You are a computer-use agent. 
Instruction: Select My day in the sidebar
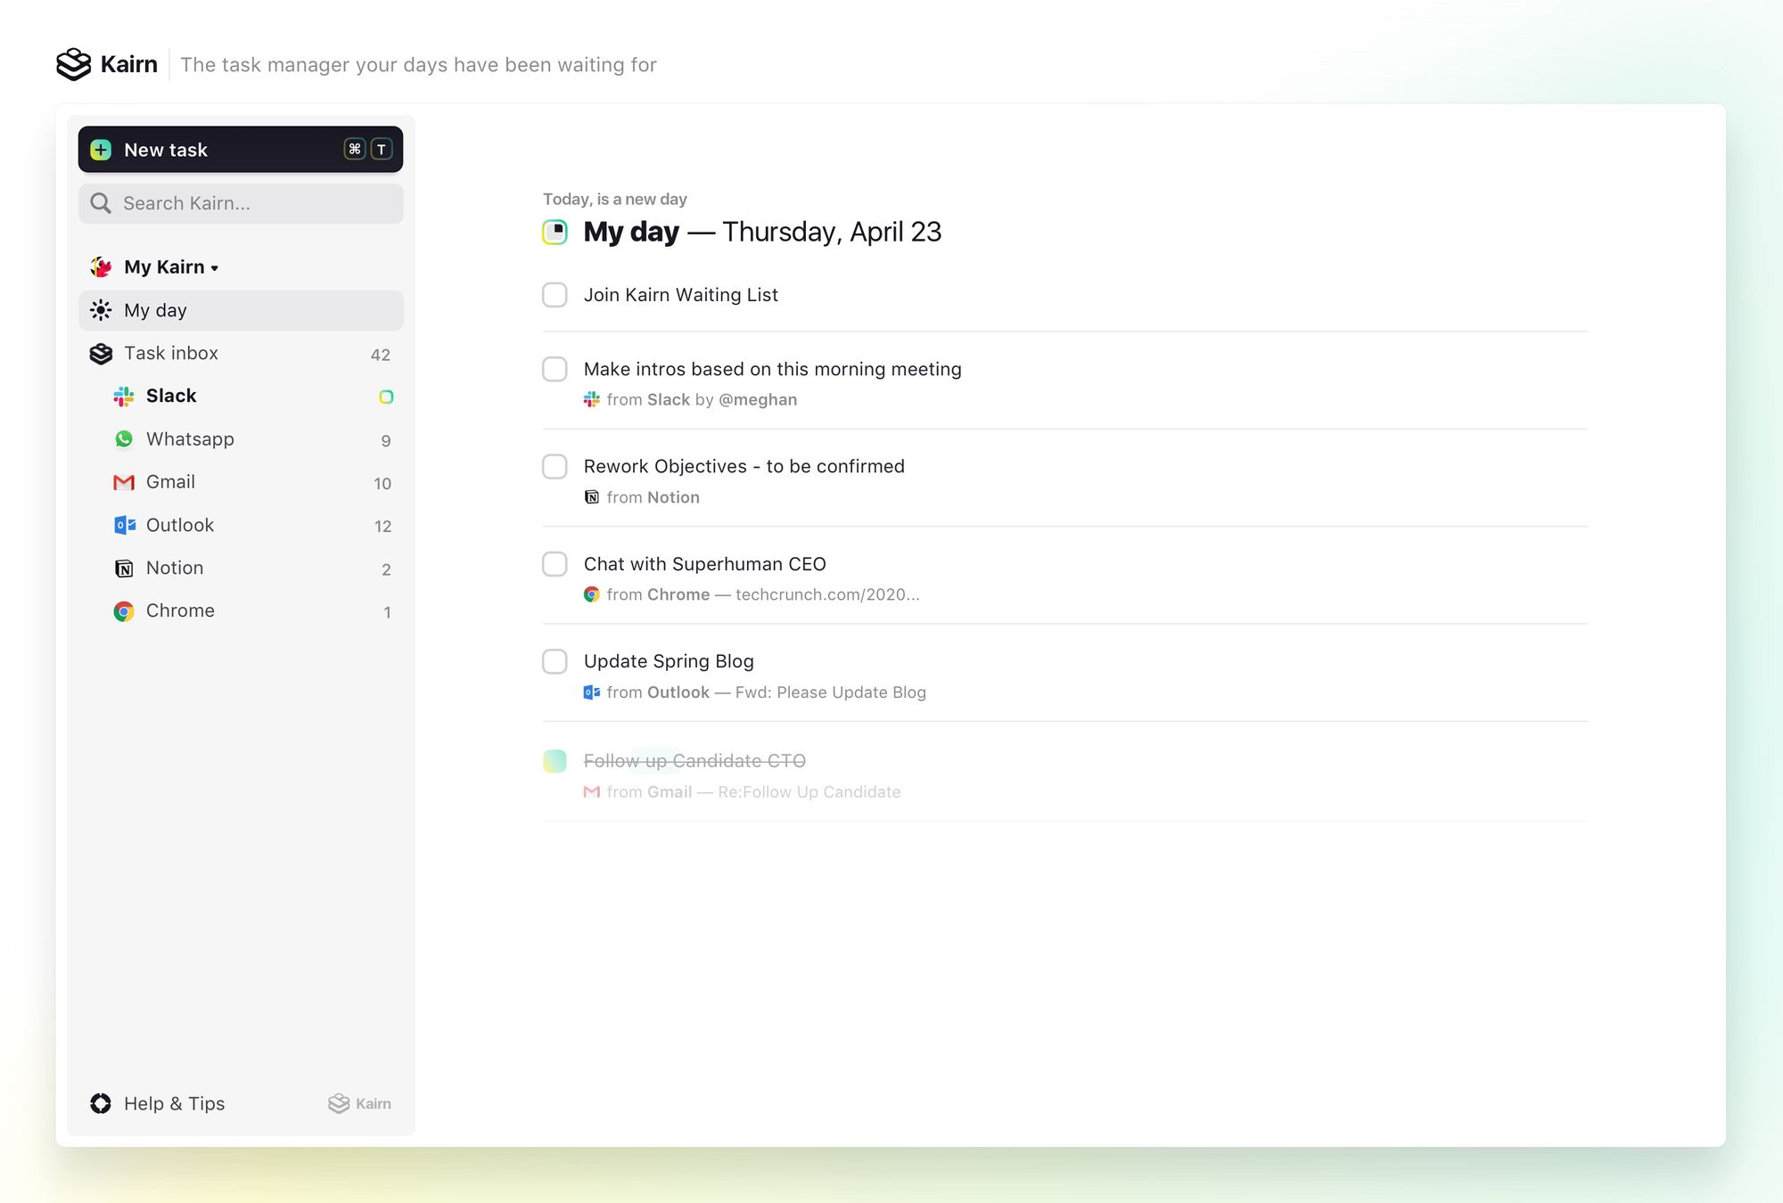click(x=155, y=310)
